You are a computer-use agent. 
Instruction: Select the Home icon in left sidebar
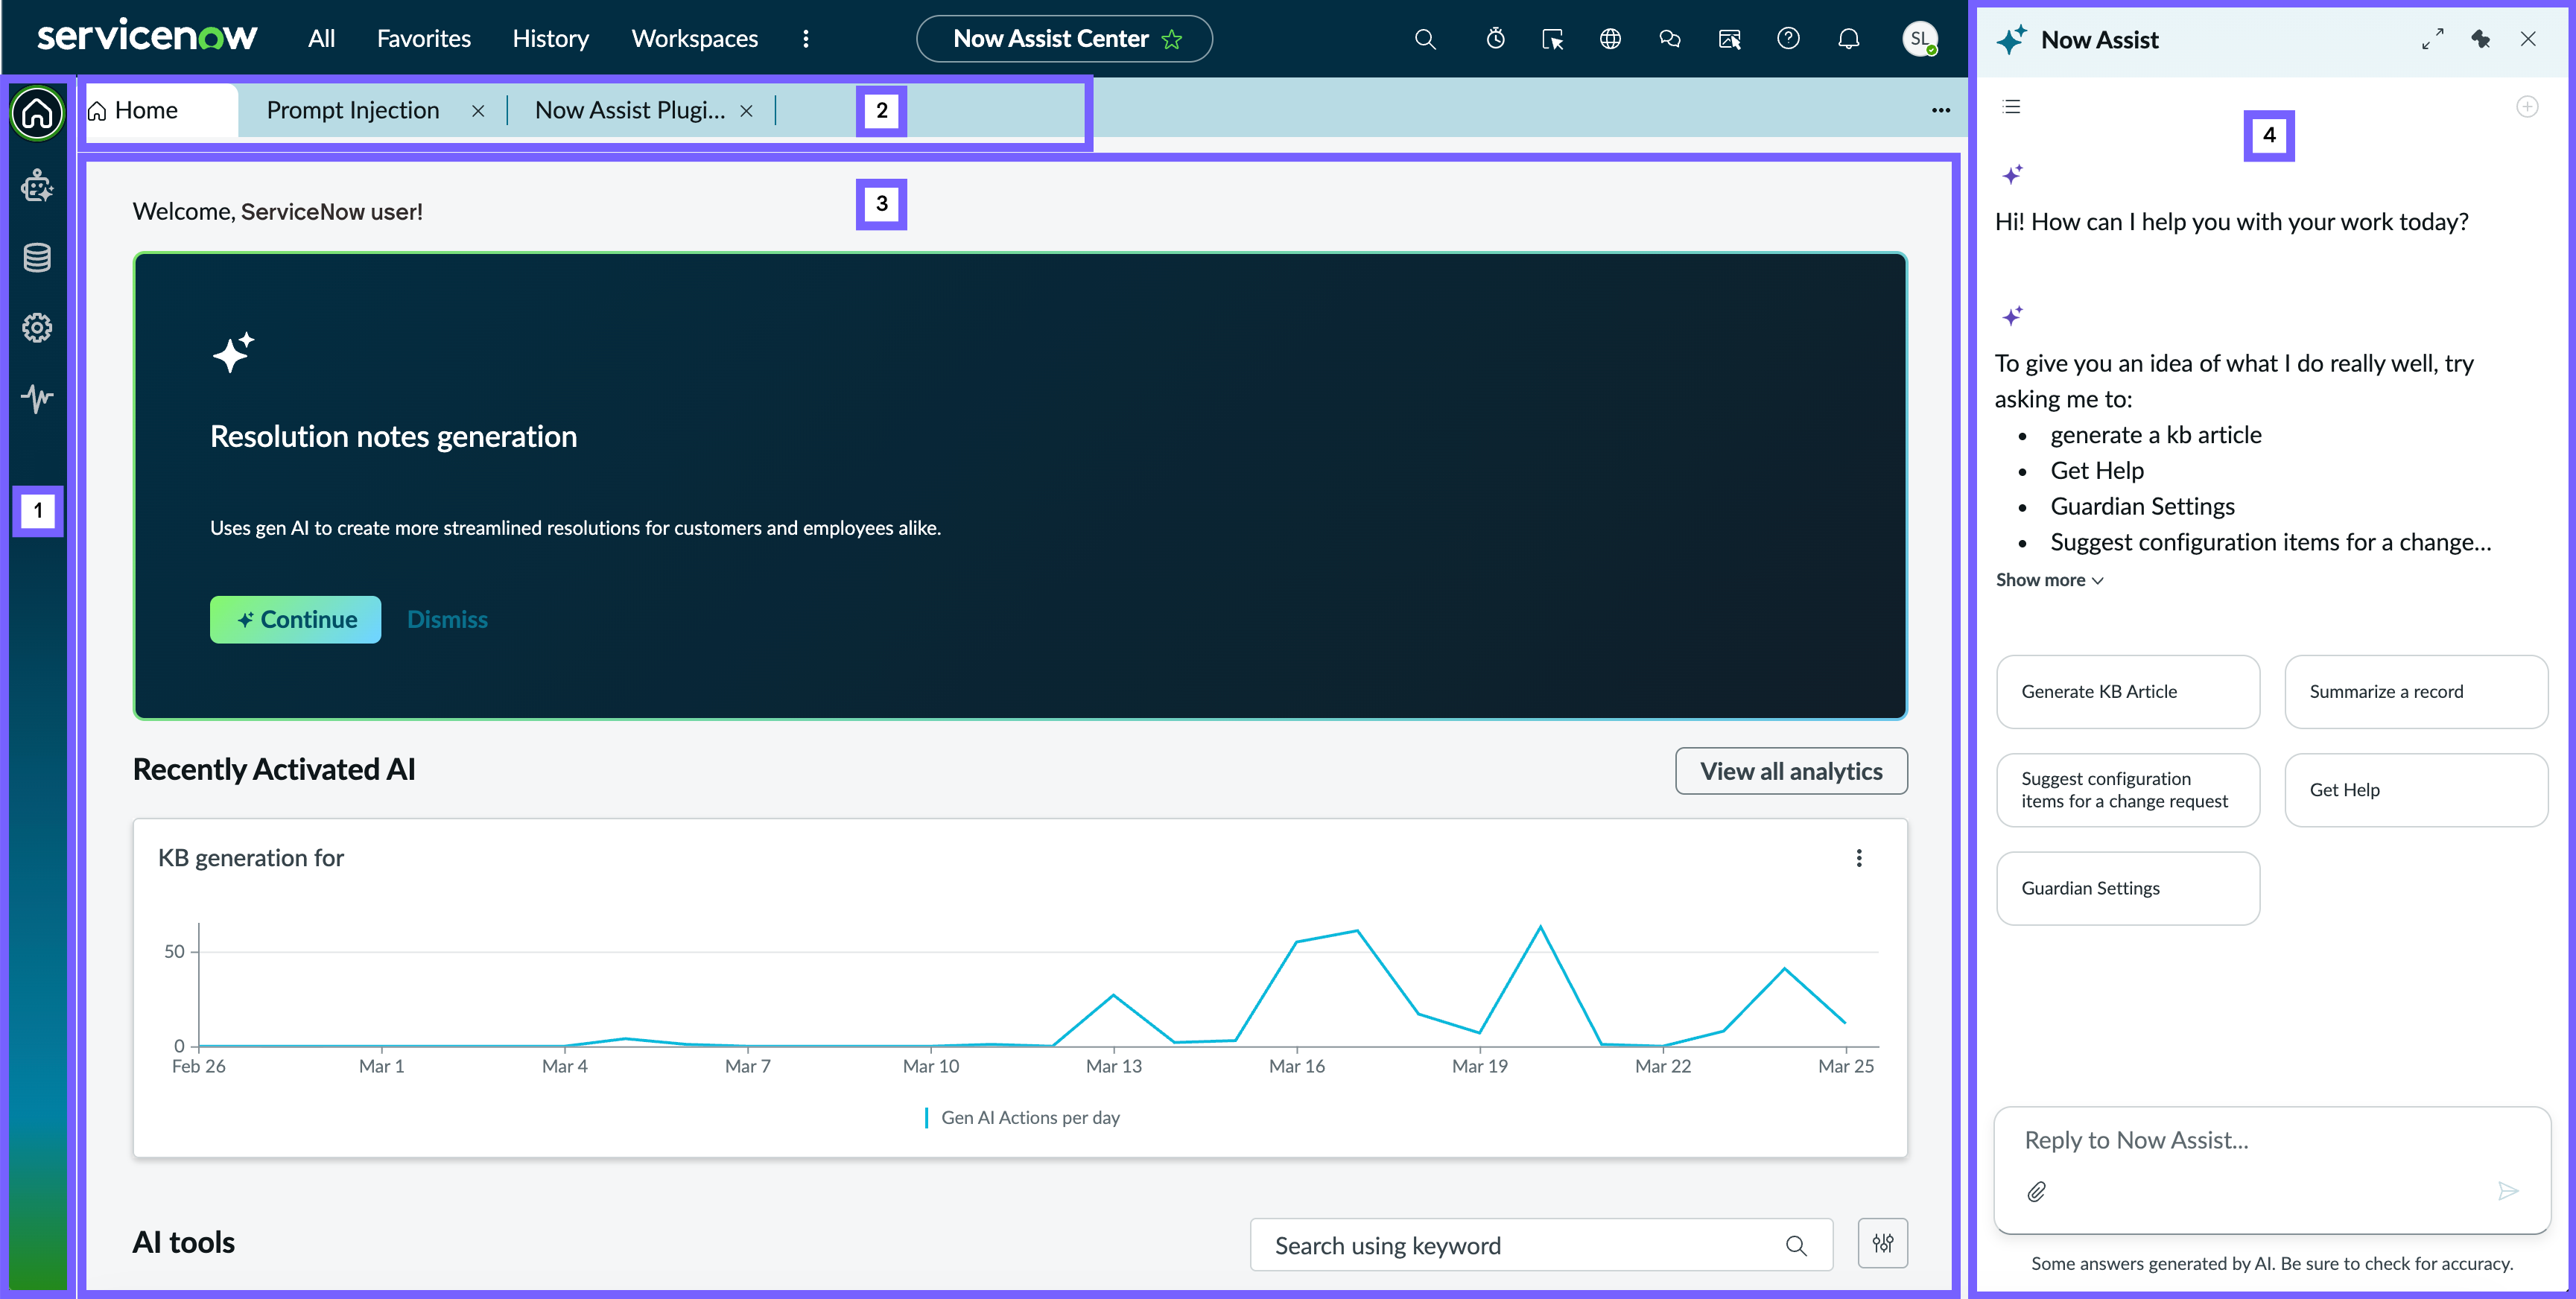(37, 113)
